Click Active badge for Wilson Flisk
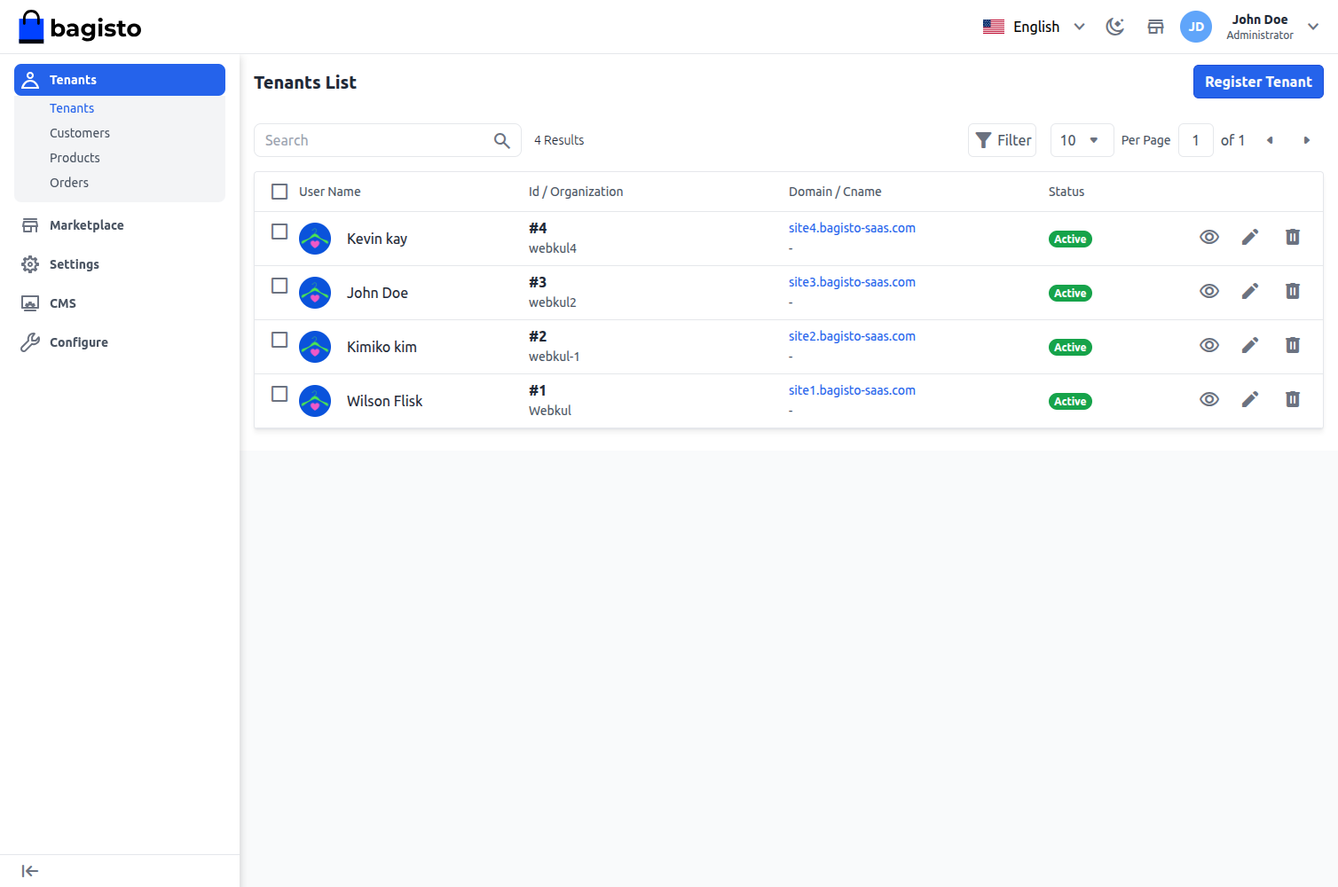 coord(1070,402)
